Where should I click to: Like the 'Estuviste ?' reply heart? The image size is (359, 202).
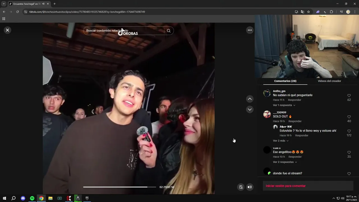[x=349, y=131]
